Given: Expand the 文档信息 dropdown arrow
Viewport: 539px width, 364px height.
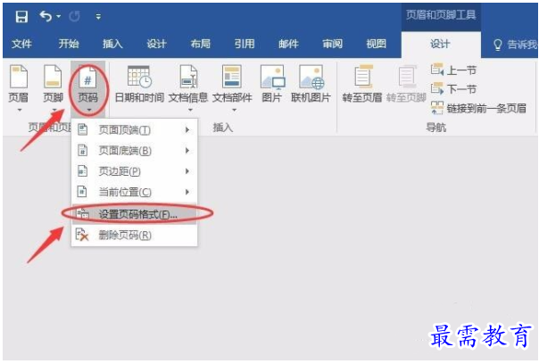Looking at the screenshot, I should tap(190, 110).
